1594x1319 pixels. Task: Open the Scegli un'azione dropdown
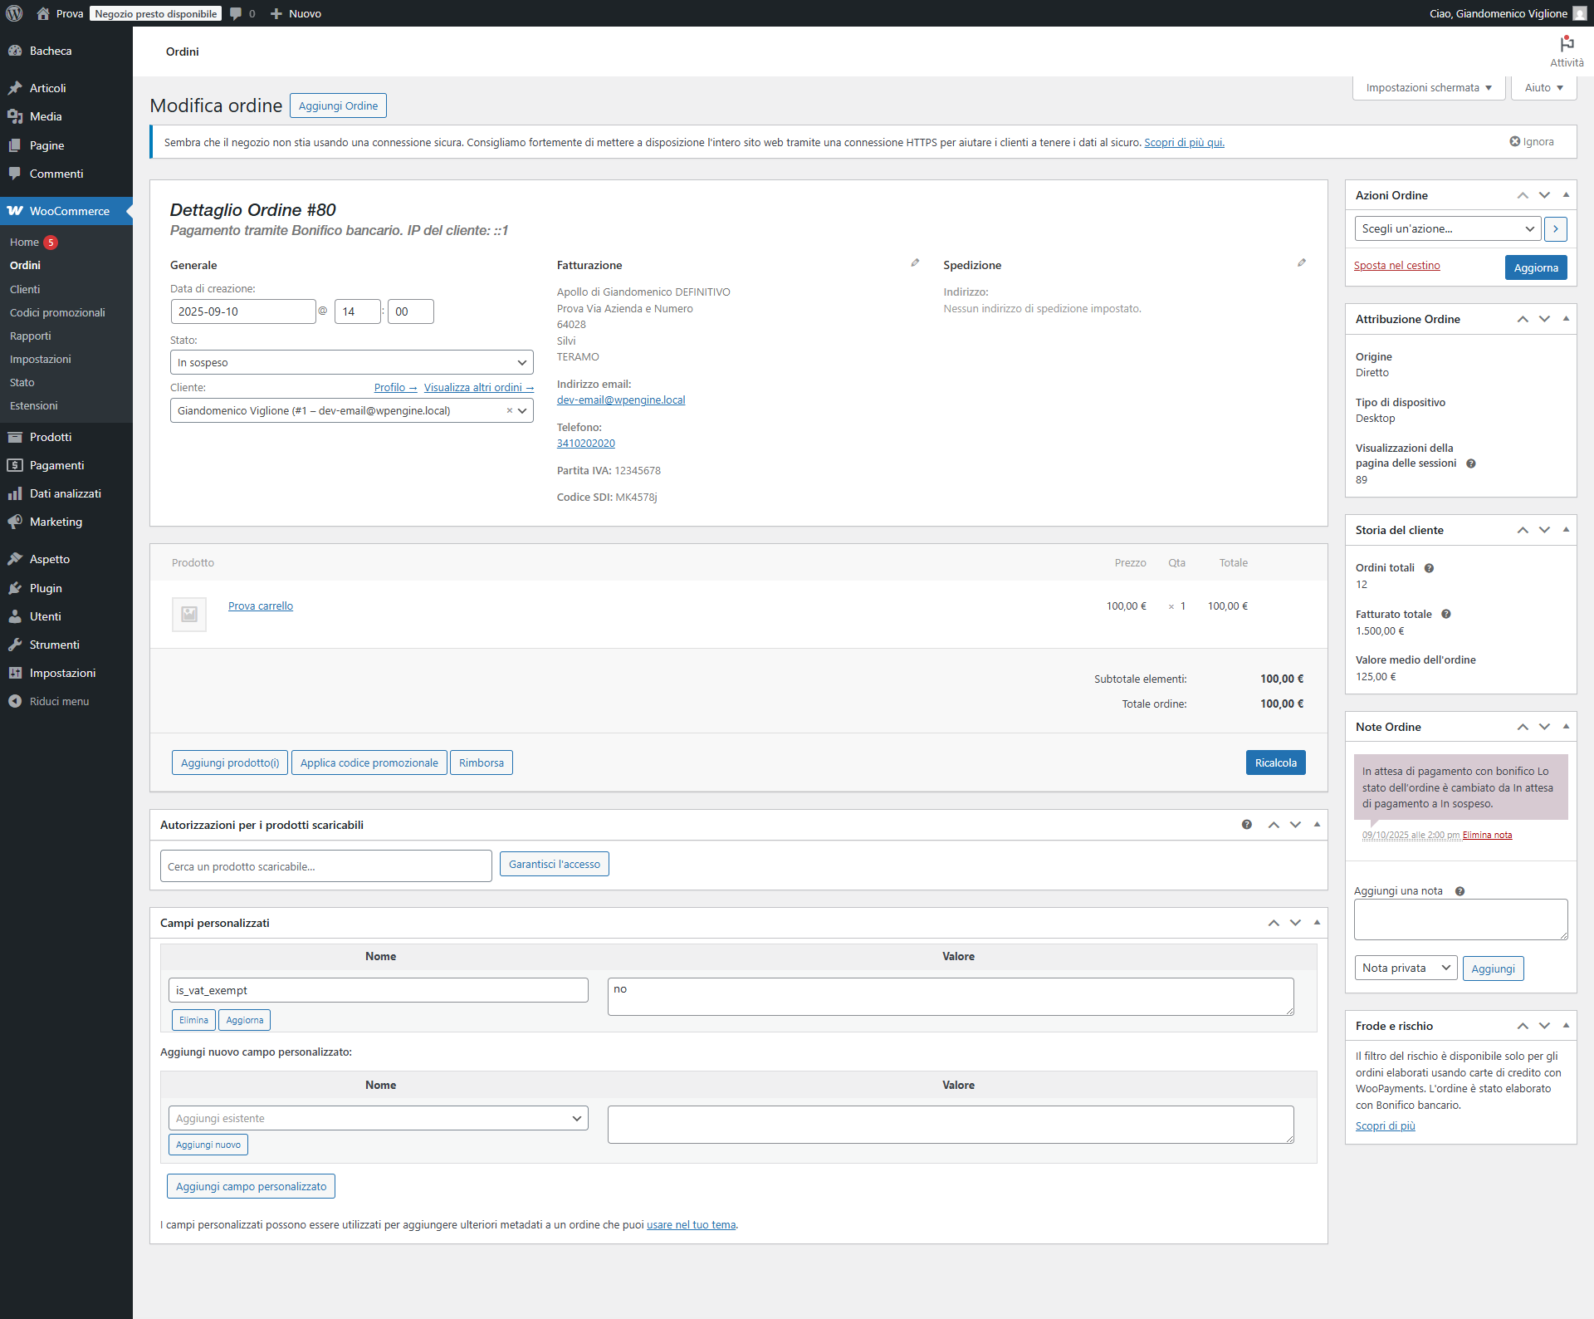(x=1447, y=229)
